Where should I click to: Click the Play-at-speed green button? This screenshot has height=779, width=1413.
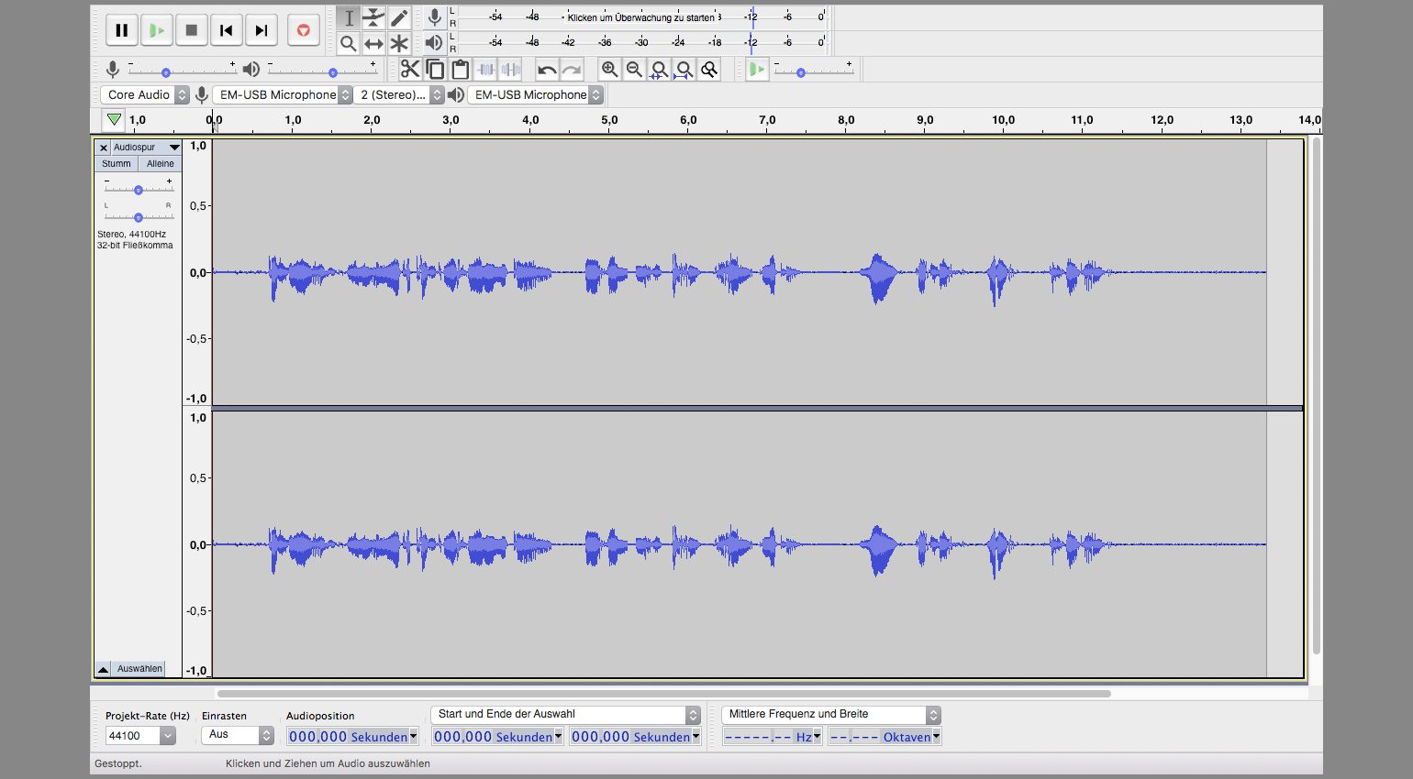coord(756,70)
